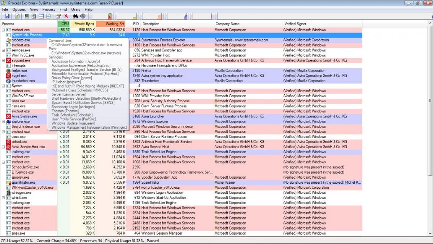Sort by the PID column header
This screenshot has width=433, height=244.
(x=134, y=24)
